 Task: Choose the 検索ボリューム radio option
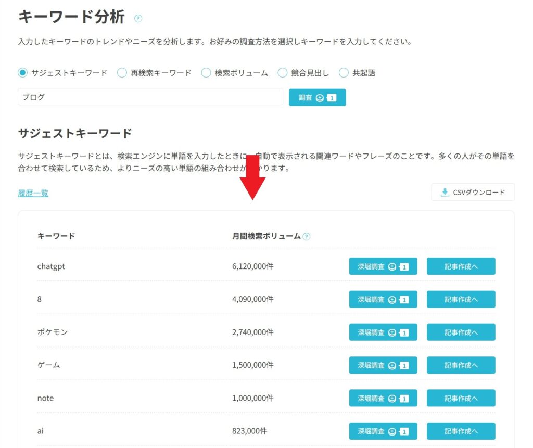tap(206, 73)
